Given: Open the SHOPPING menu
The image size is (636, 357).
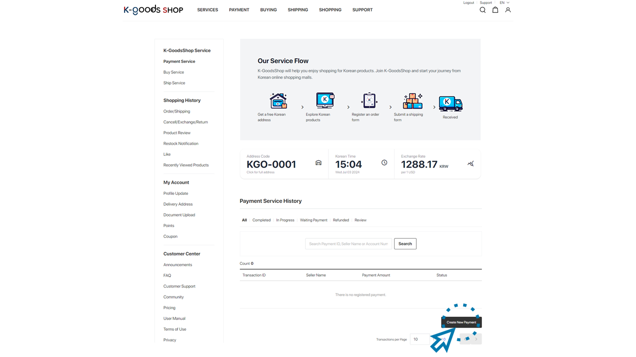Looking at the screenshot, I should [x=330, y=10].
